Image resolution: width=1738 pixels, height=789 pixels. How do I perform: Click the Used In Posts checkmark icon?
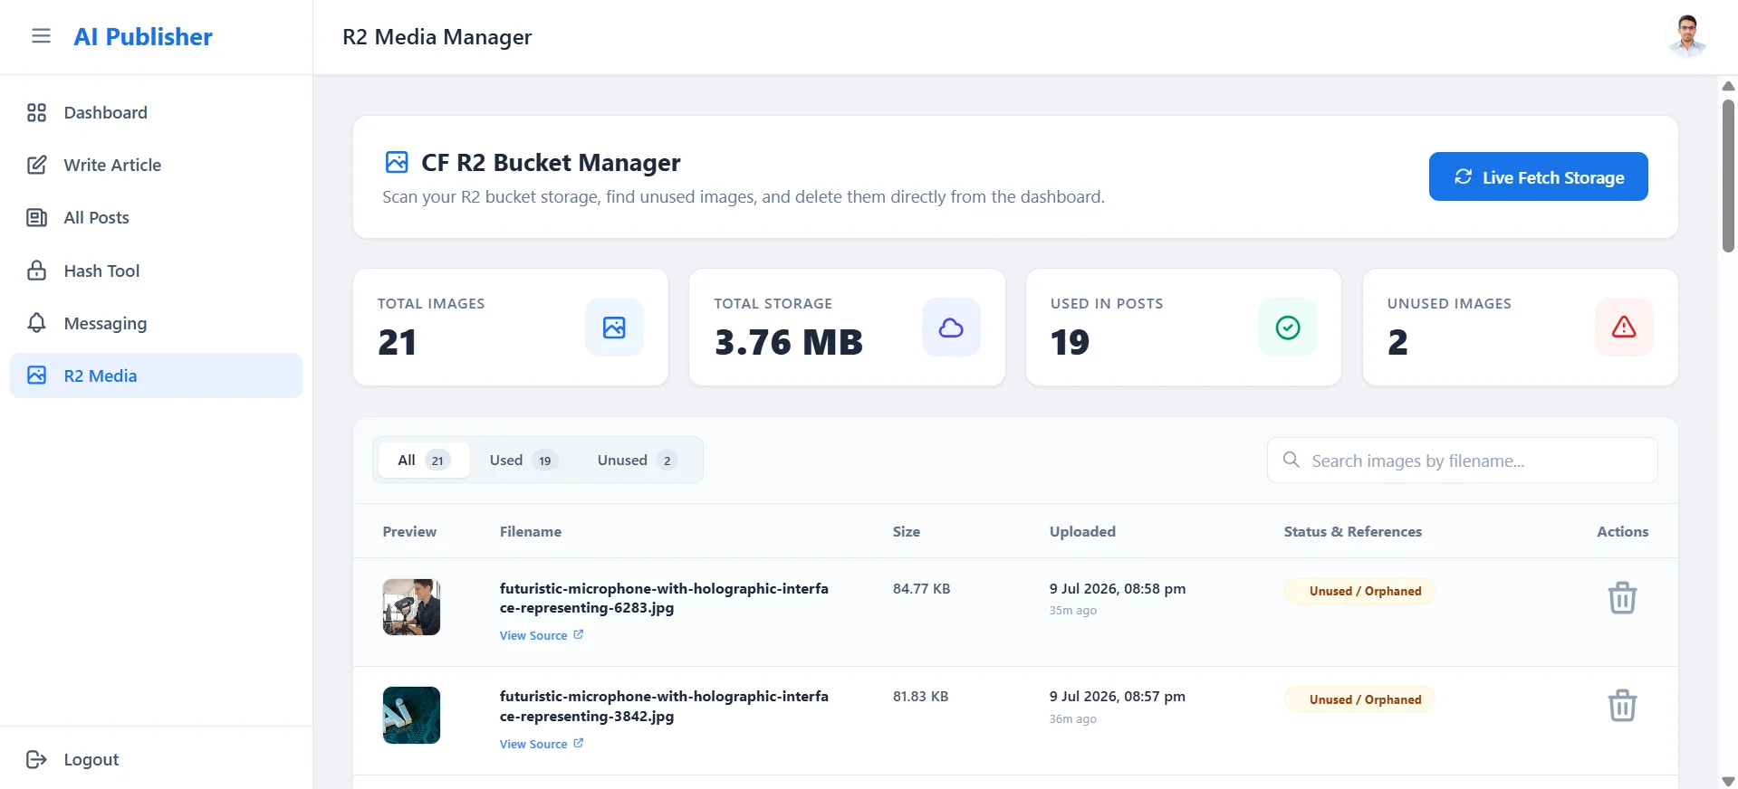[x=1288, y=328]
